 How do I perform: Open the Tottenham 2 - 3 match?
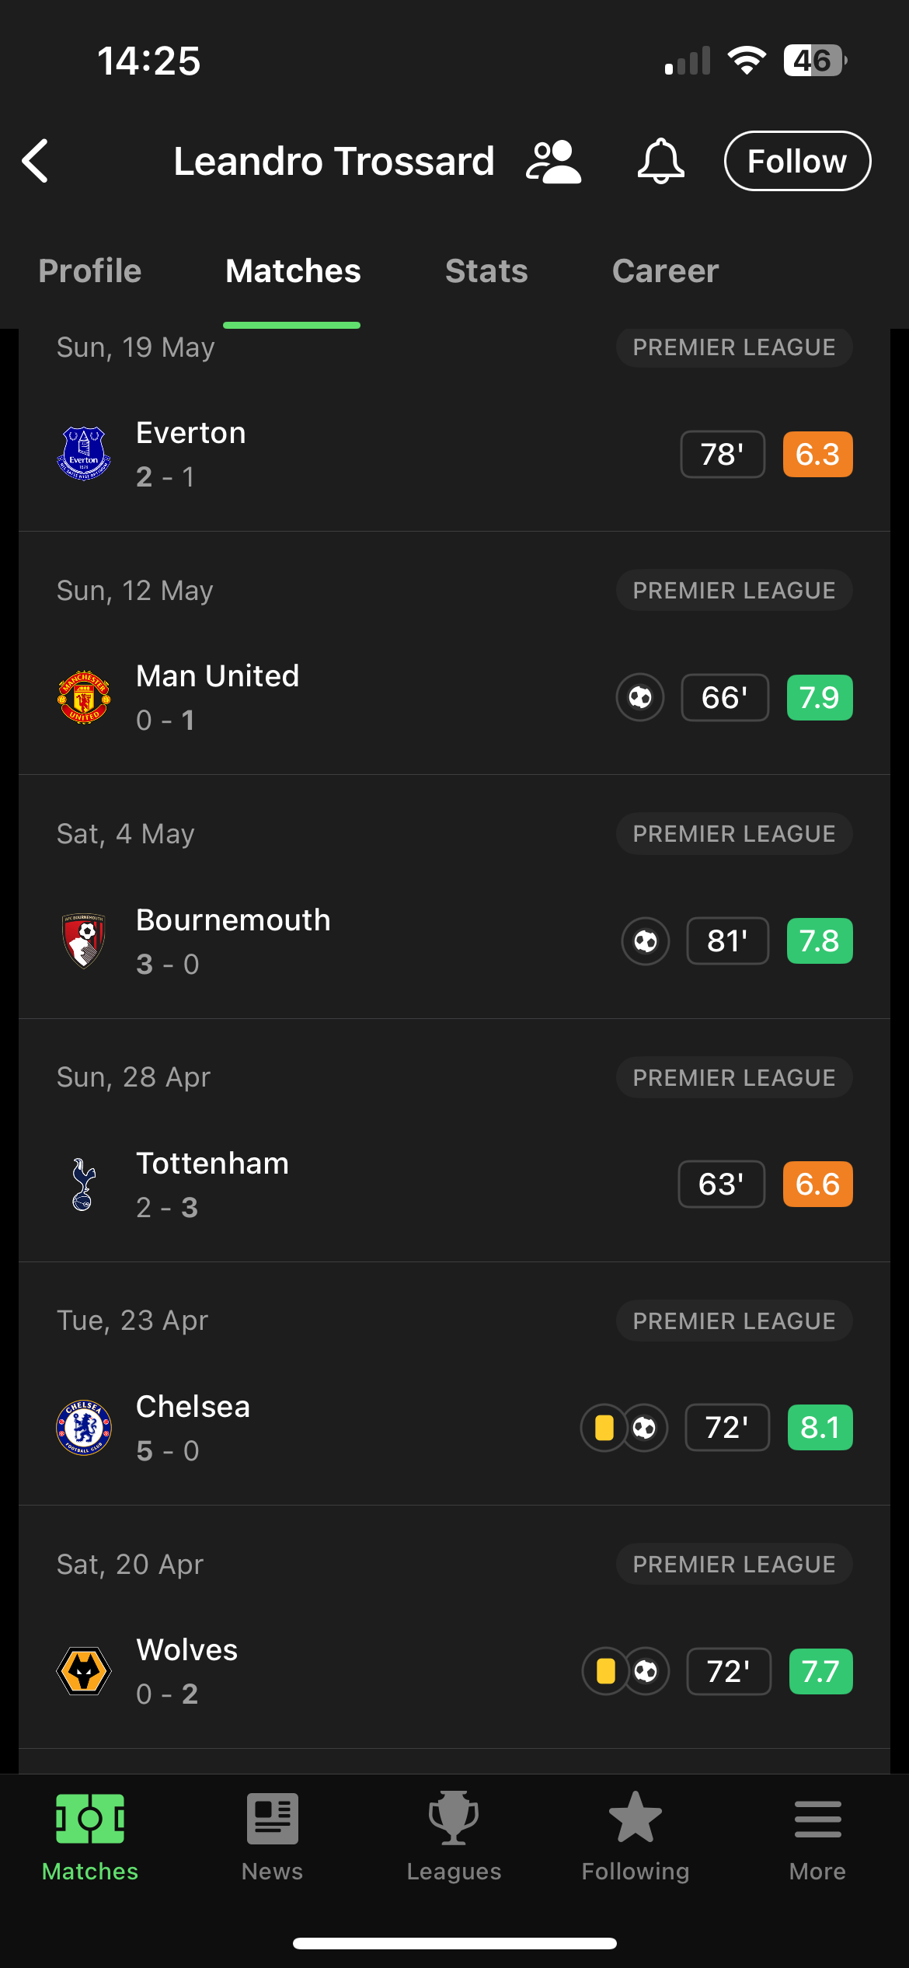pos(454,1185)
